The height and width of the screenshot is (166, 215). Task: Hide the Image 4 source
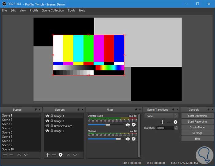[47, 116]
